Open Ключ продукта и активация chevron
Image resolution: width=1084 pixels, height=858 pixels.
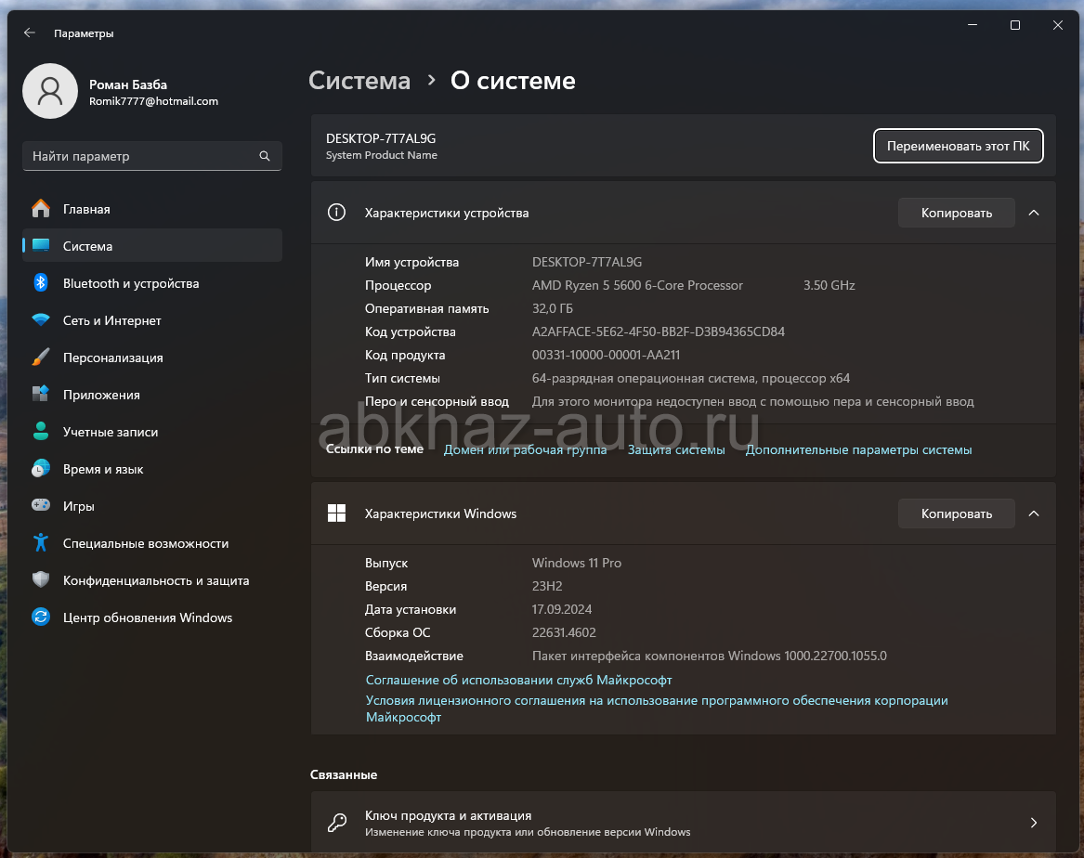coord(1034,823)
